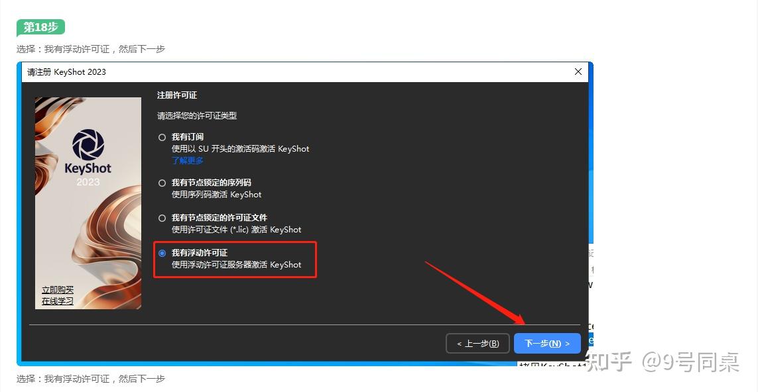This screenshot has width=758, height=392.
Task: Click the red box highlighting floating license
Action: coord(235,260)
